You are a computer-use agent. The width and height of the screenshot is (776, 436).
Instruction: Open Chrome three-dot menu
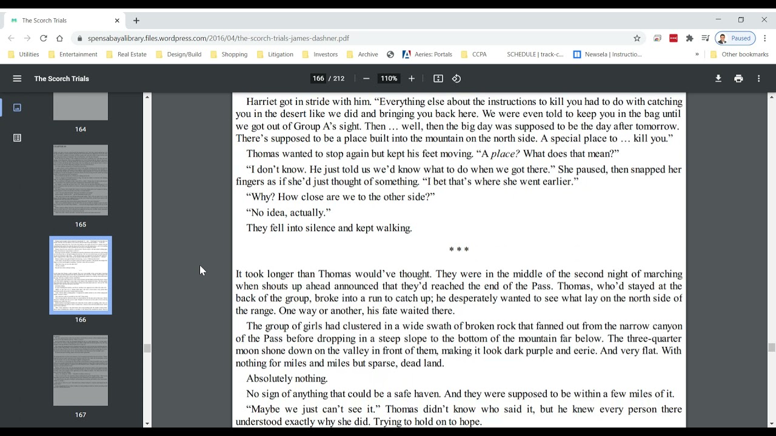765,38
